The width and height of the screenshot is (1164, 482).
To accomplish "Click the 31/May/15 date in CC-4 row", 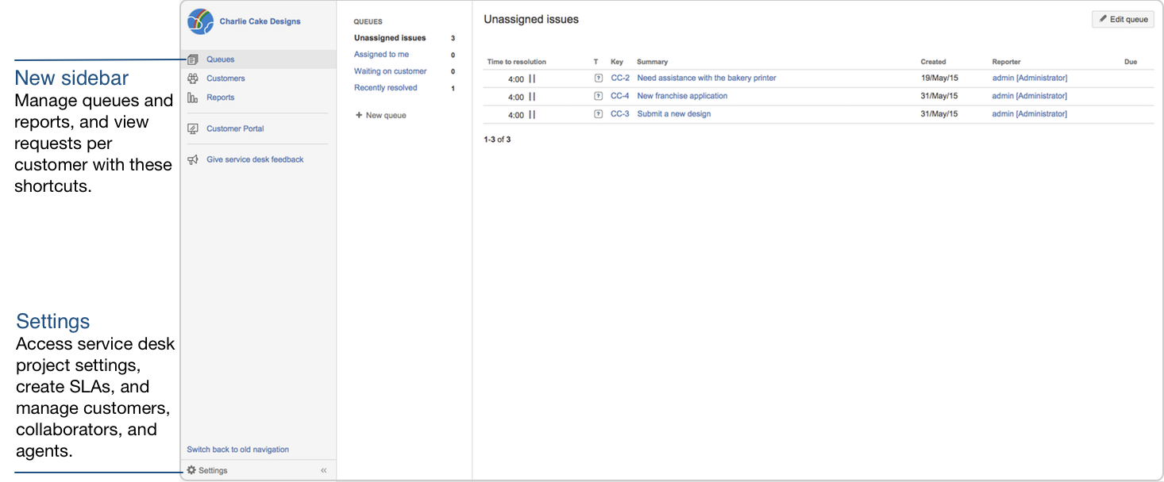I will pos(939,96).
